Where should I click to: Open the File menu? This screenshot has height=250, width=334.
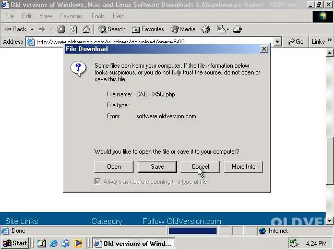coord(9,16)
